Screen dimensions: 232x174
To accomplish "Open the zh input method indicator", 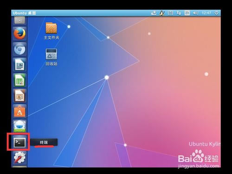I will [187, 13].
